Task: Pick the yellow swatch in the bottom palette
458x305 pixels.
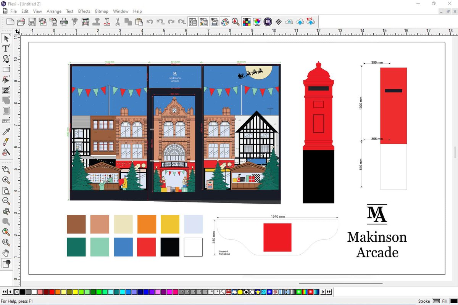Action: (75, 292)
